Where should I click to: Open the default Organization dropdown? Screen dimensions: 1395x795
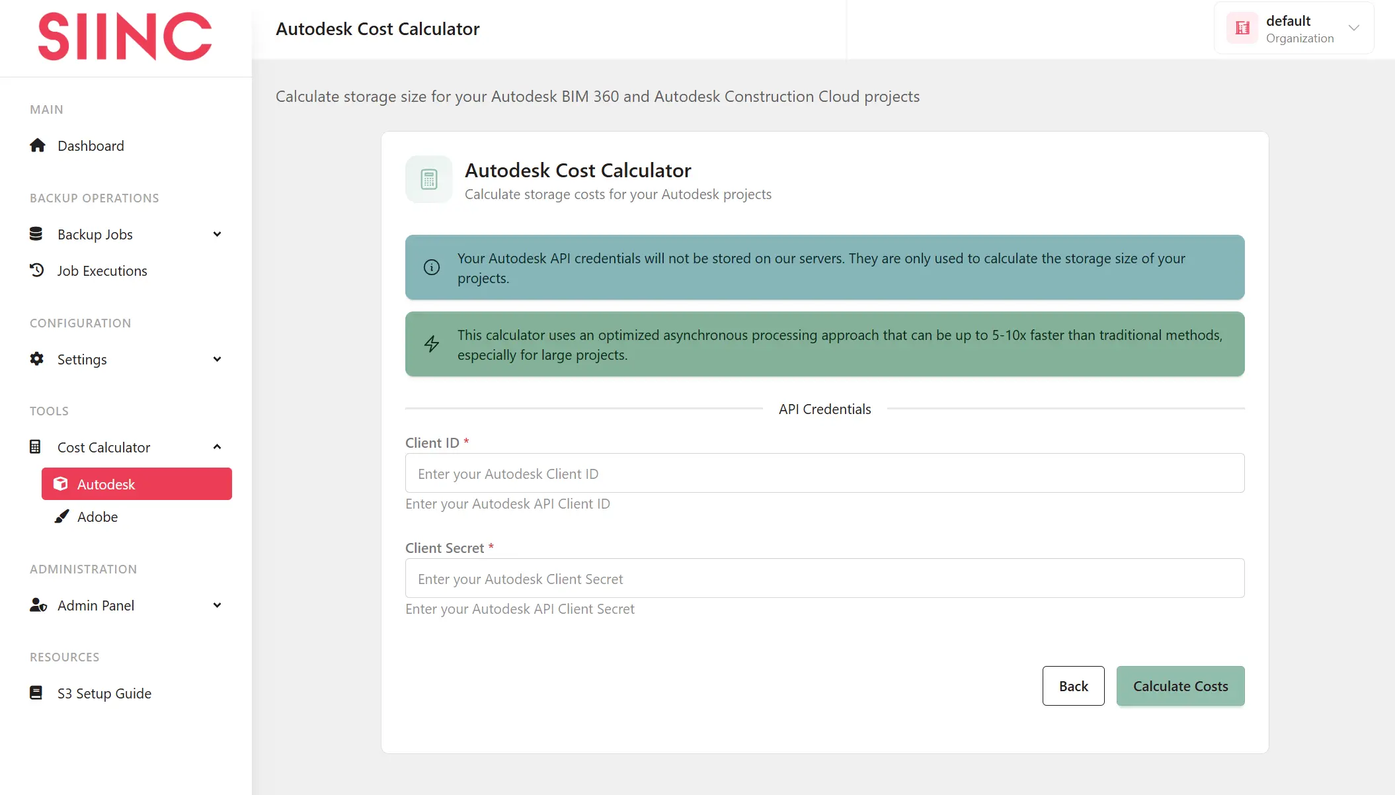pos(1353,28)
